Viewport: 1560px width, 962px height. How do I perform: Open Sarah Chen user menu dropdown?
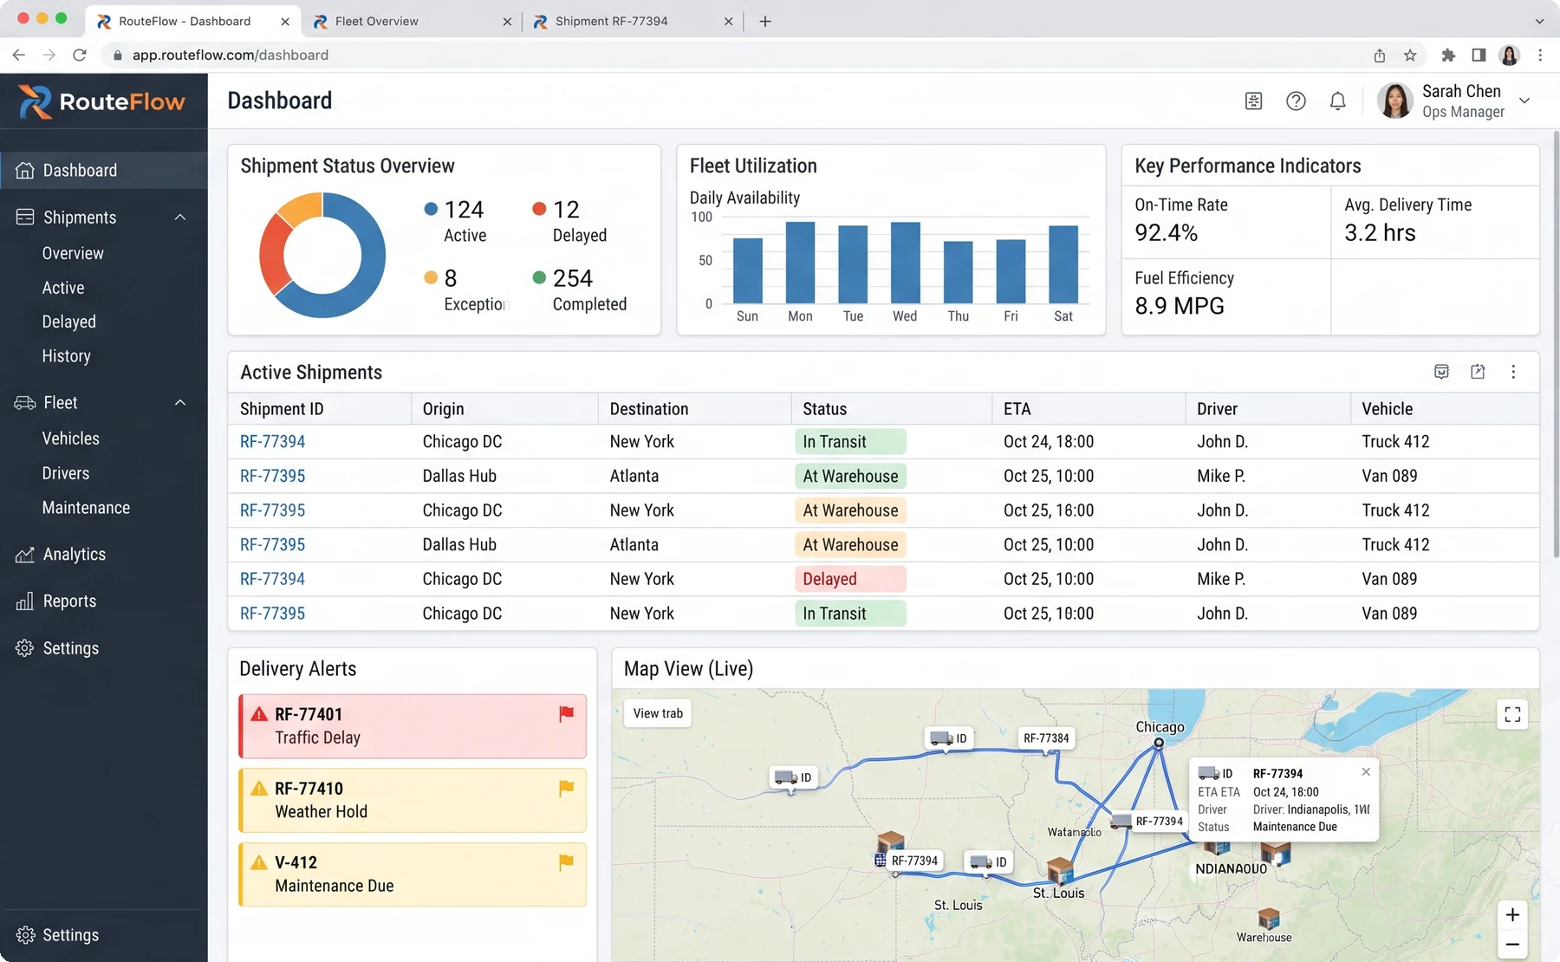point(1524,101)
